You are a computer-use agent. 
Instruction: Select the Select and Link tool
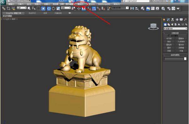pos(4,8)
